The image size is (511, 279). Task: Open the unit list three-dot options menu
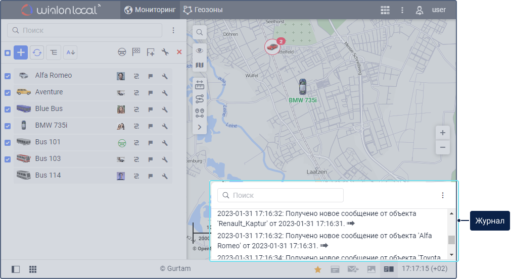173,31
